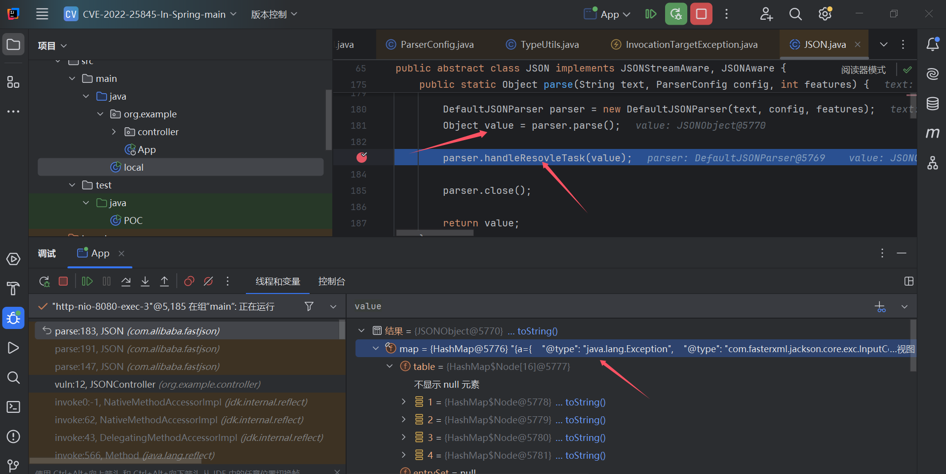Collapse the main folder in project tree
The height and width of the screenshot is (474, 946).
pos(72,78)
